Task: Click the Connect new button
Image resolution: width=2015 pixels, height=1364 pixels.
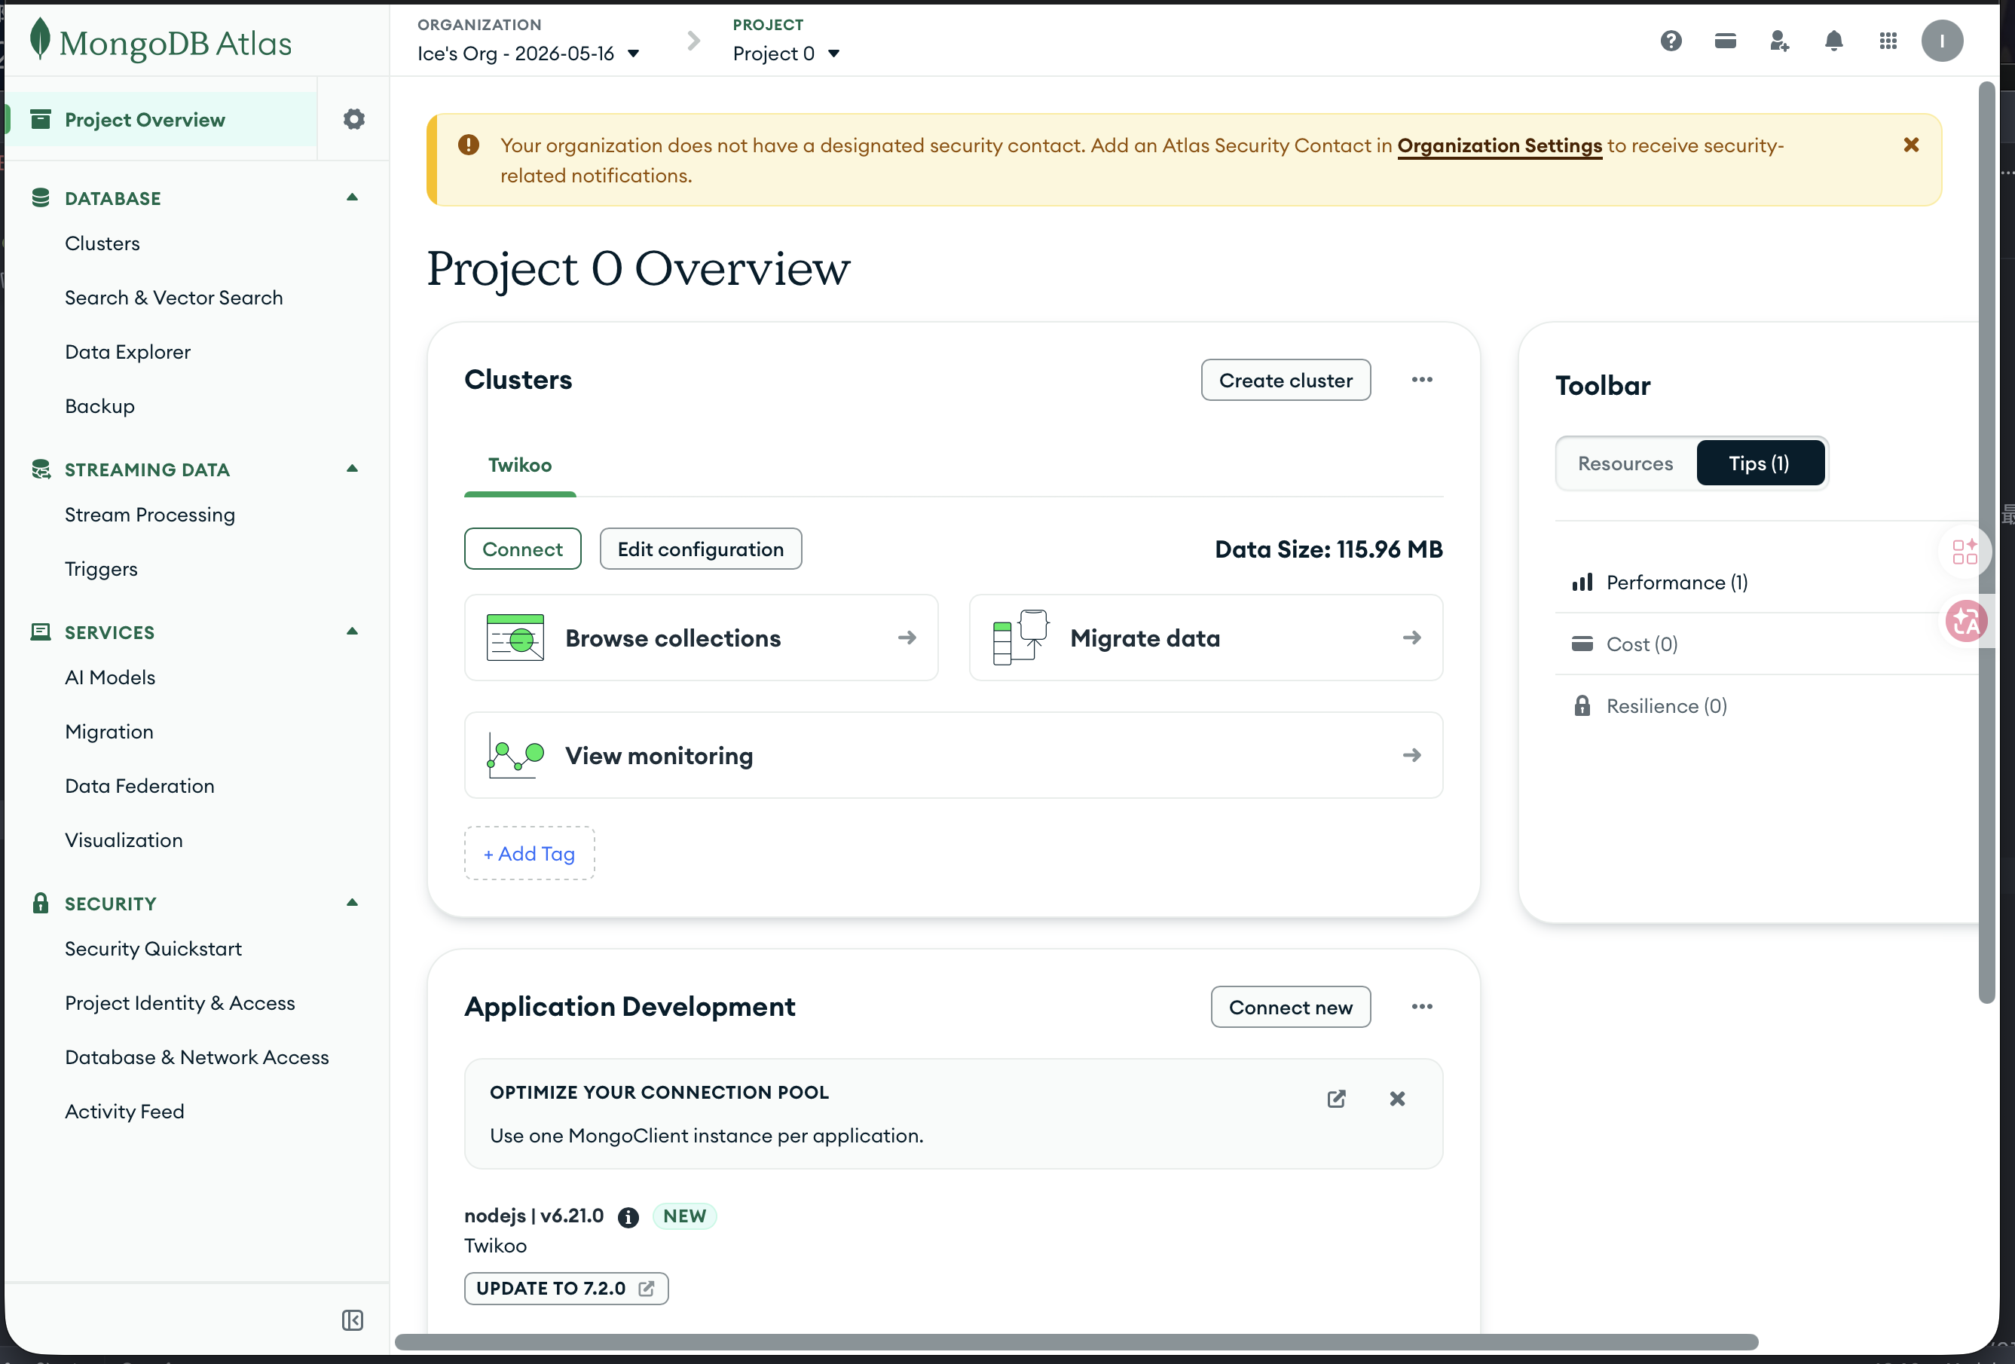Action: click(1291, 1007)
